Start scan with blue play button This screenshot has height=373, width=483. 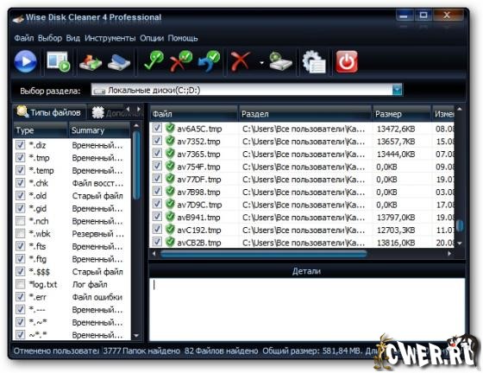pos(26,61)
